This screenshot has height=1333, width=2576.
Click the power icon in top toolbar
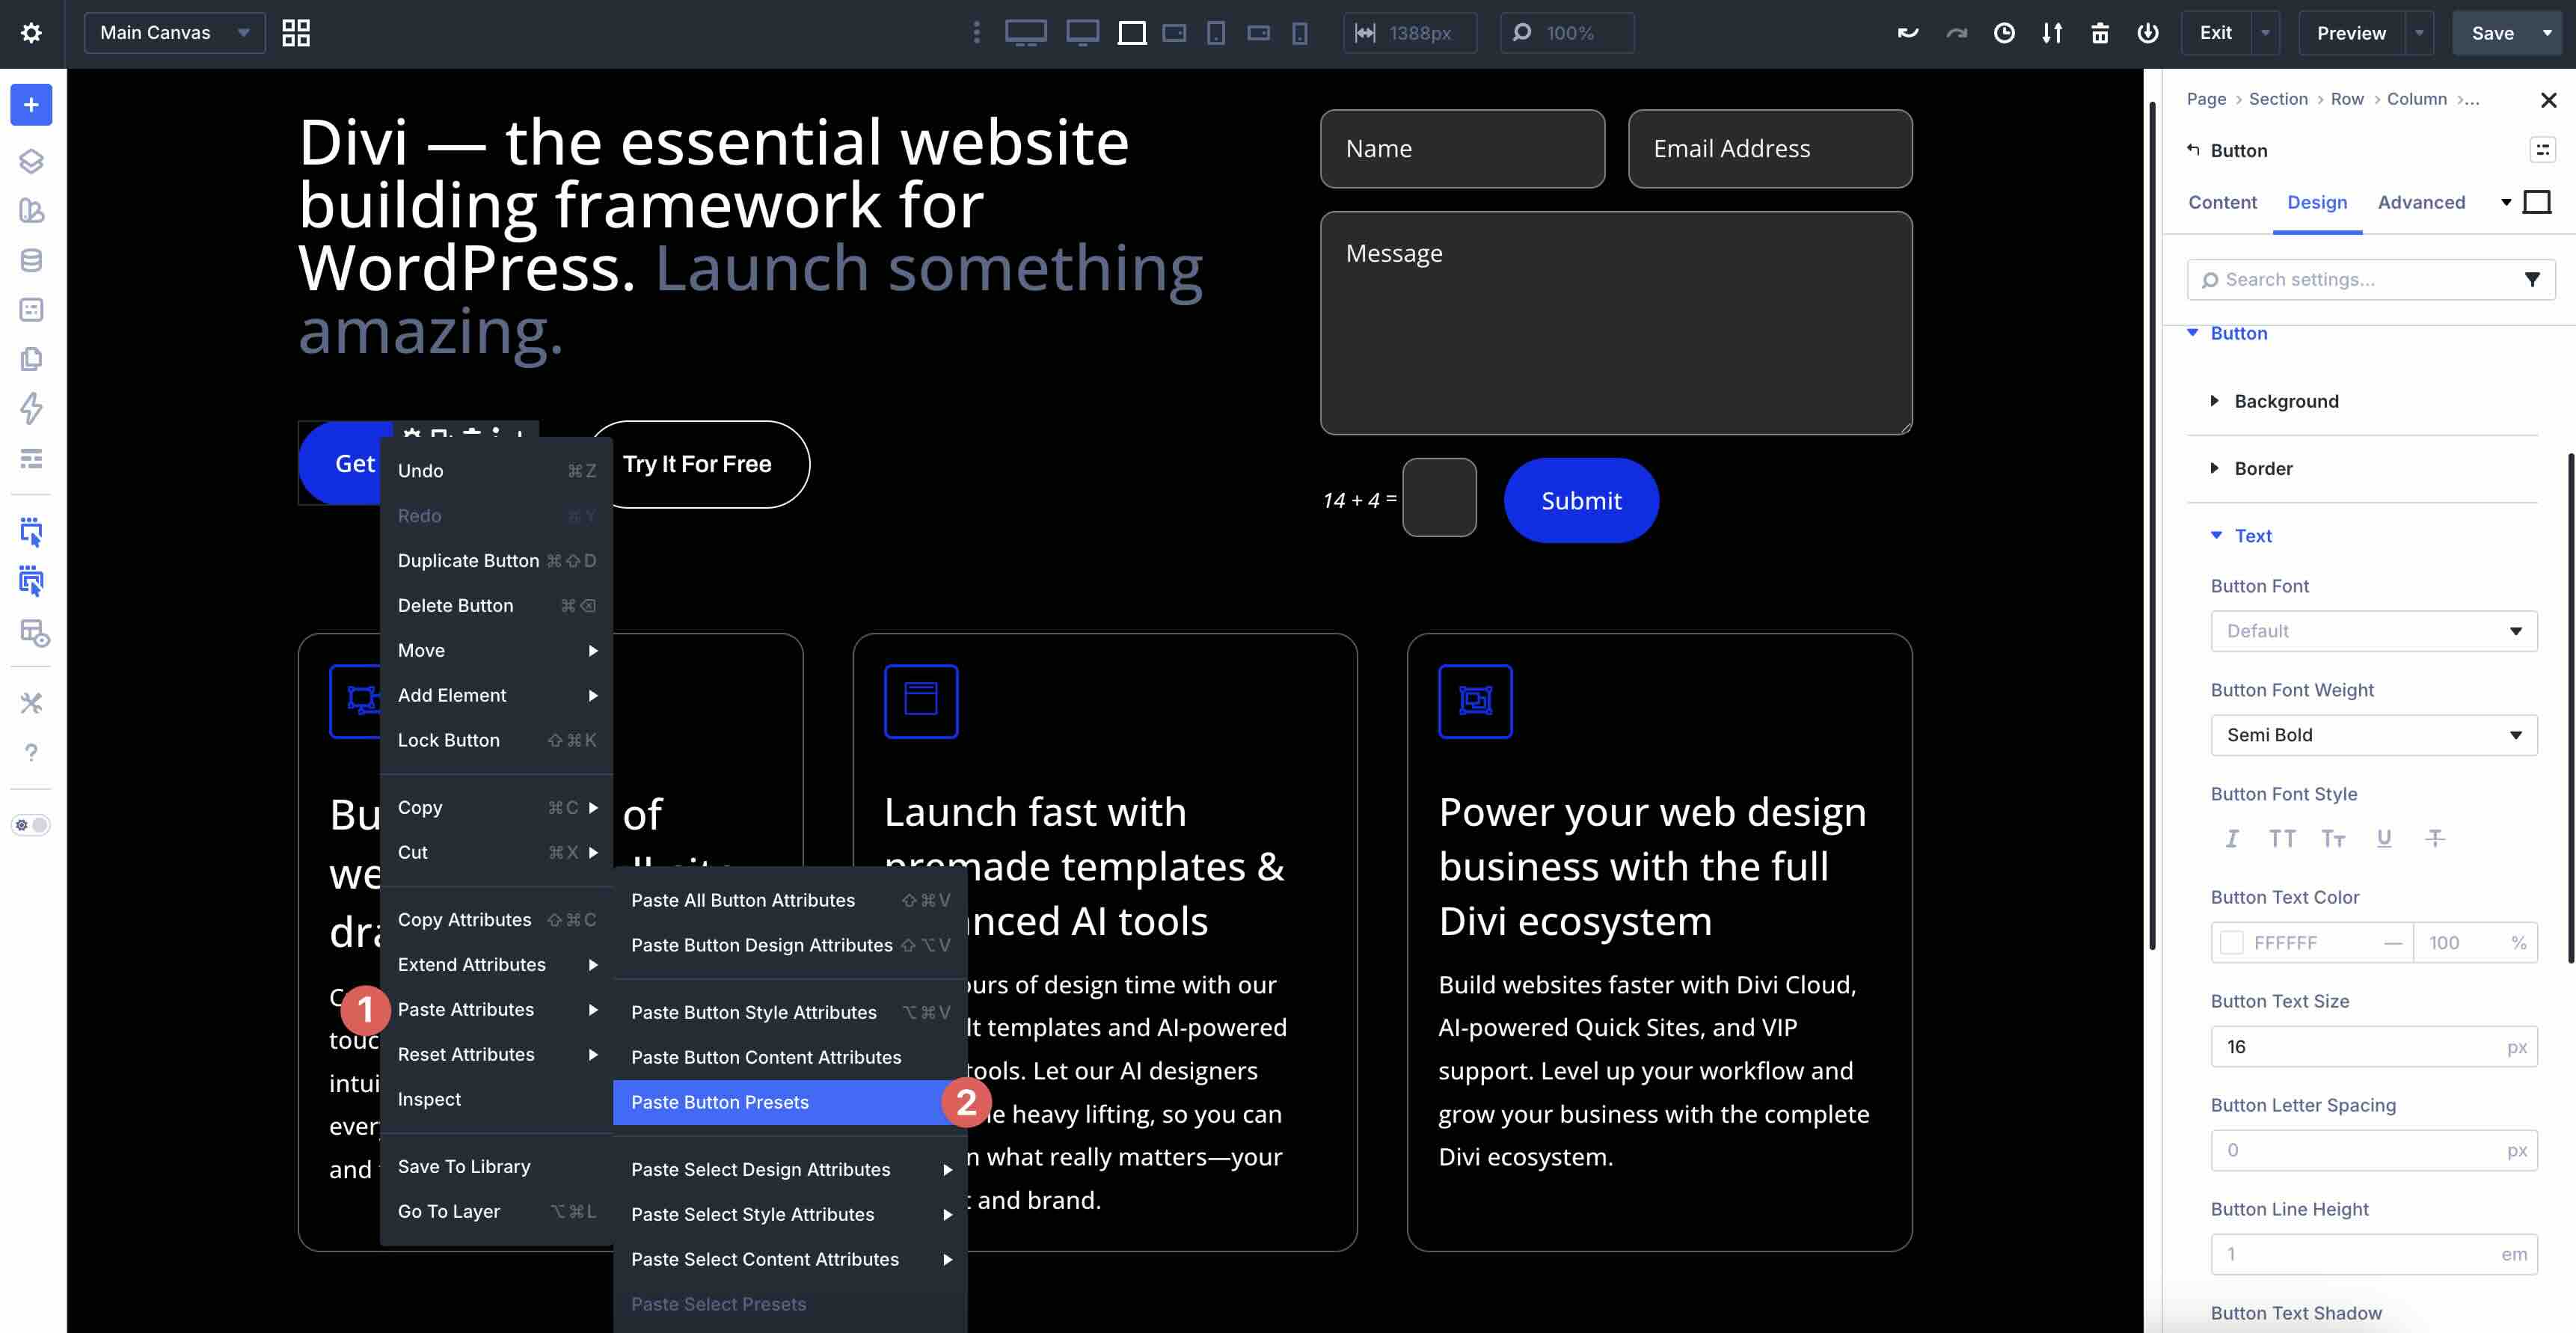2148,33
